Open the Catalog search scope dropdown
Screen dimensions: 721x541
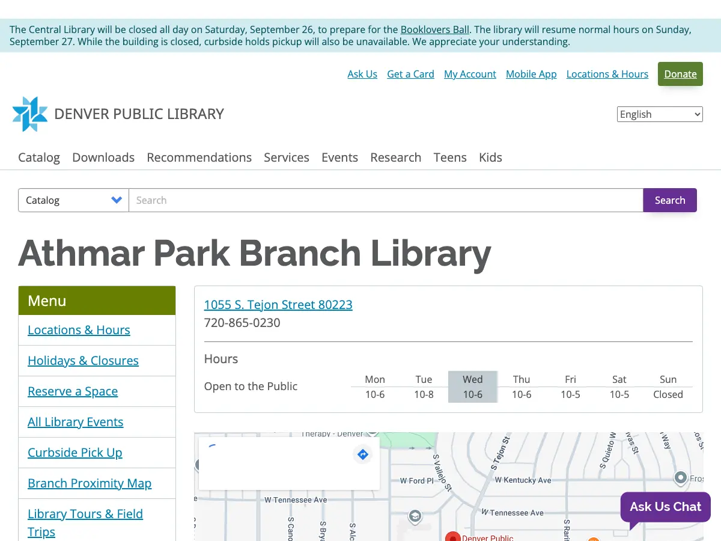(x=74, y=200)
